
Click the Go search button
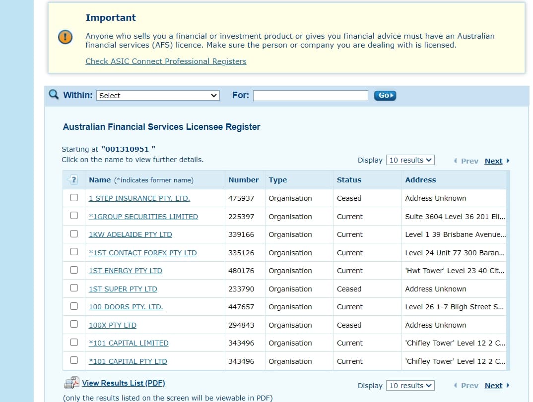pos(385,95)
